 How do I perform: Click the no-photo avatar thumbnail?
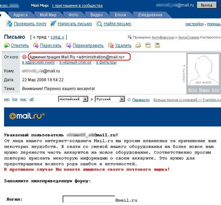(203, 70)
